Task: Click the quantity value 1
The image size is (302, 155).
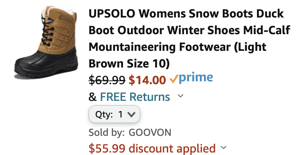Action: point(121,115)
